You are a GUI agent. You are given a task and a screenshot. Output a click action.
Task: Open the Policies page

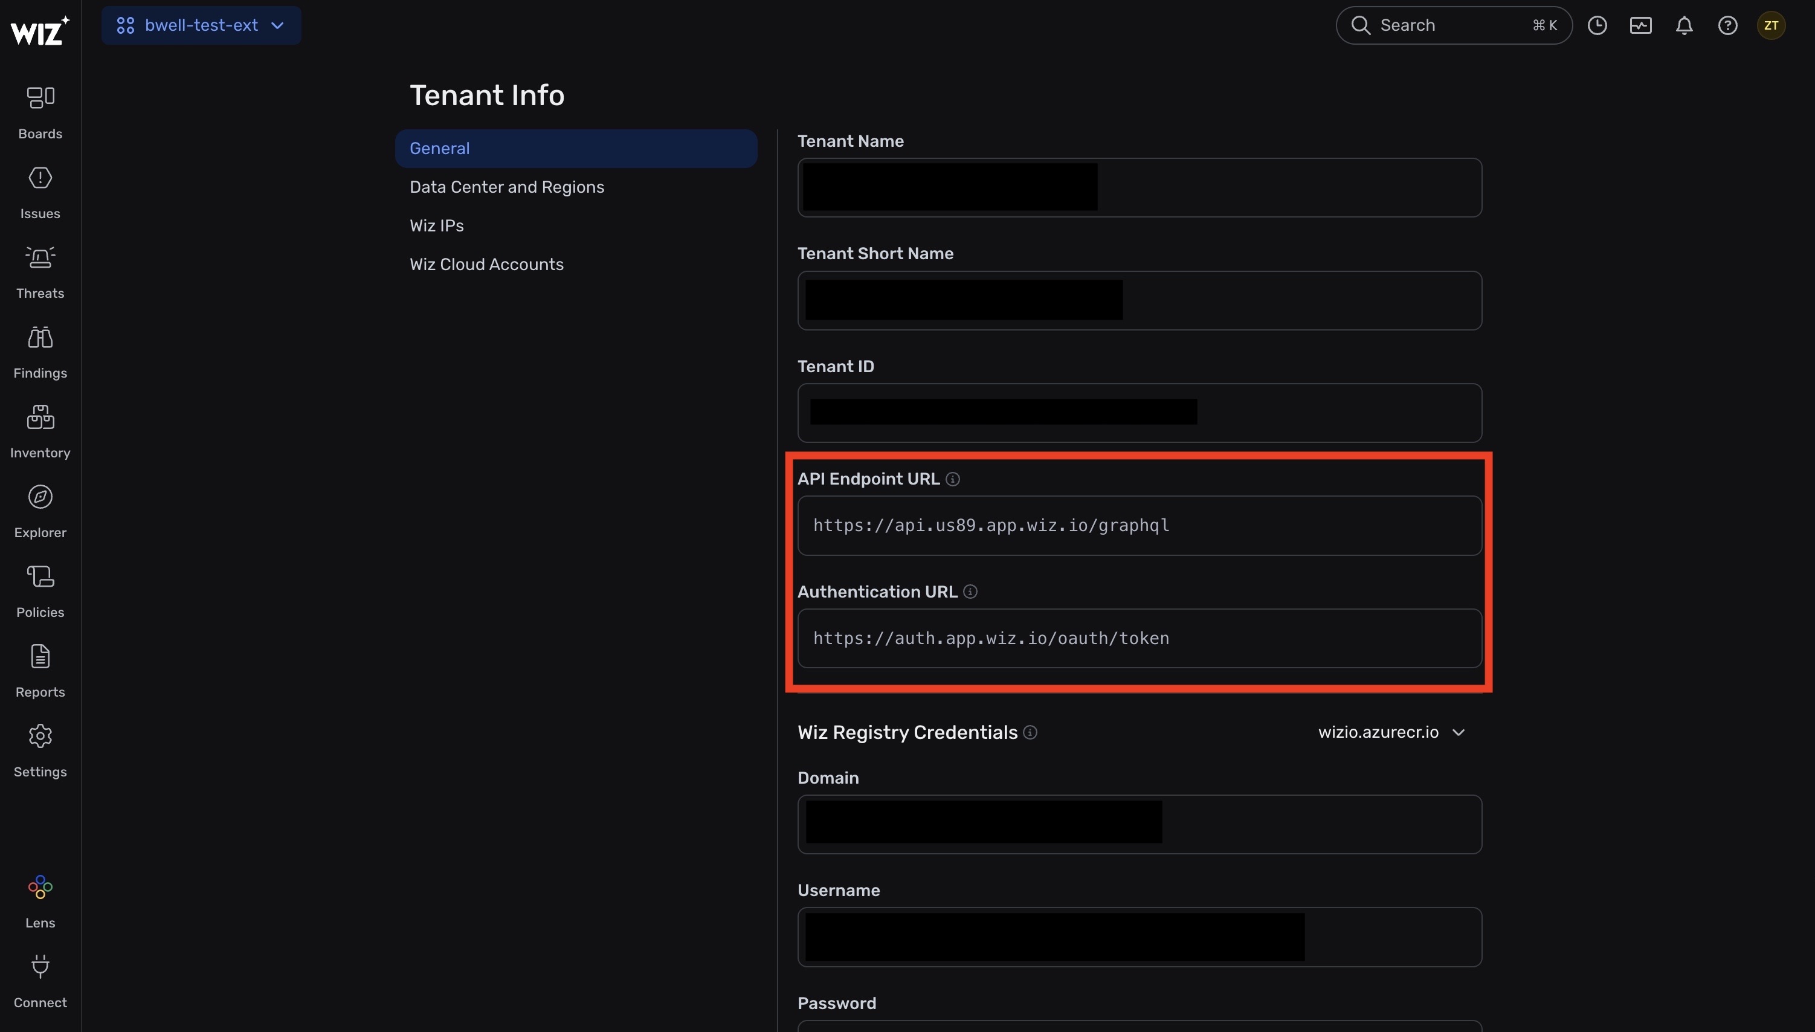coord(40,591)
